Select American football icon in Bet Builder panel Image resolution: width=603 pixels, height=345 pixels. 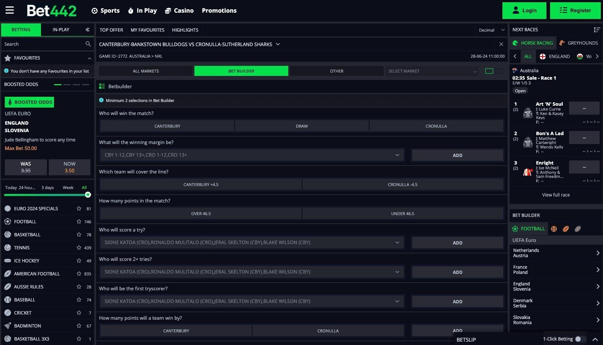[566, 229]
